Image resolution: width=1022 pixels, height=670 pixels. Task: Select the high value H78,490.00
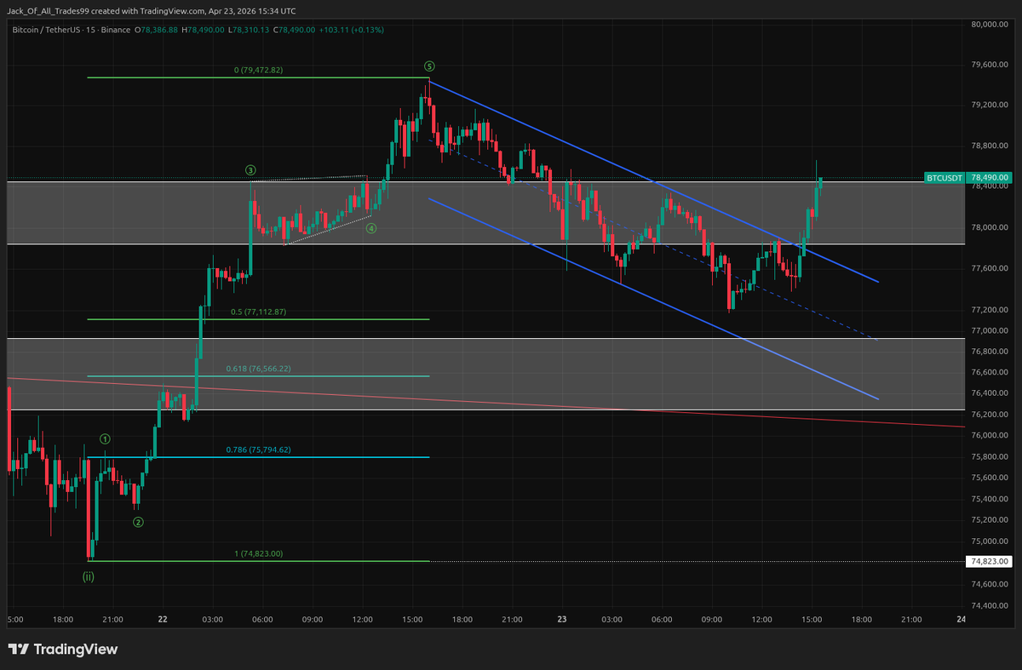[203, 30]
